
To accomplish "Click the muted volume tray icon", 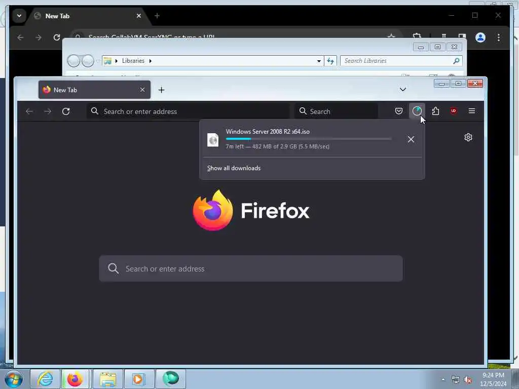I will pos(468,380).
